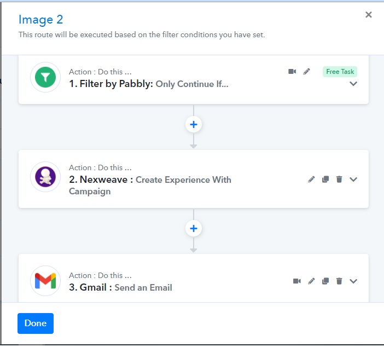Open the Nexweave app logo icon

click(45, 177)
